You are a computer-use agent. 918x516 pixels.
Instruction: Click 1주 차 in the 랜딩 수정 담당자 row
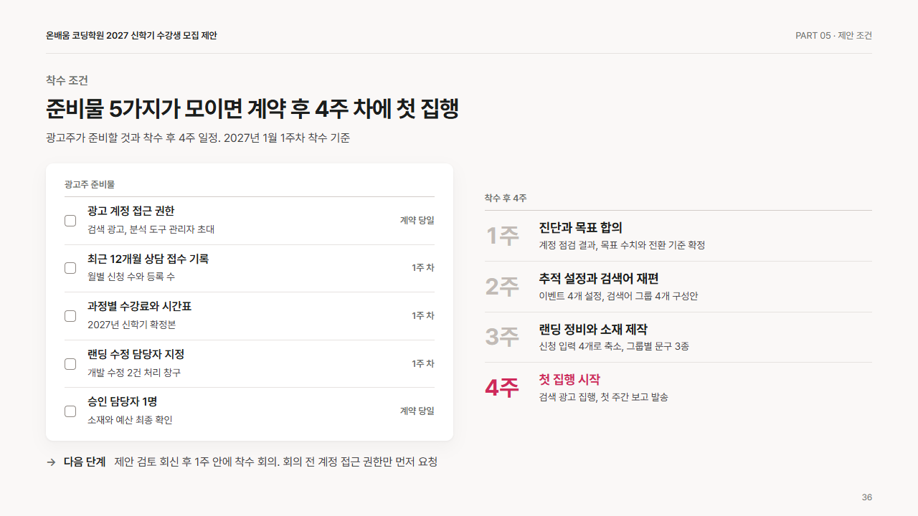(423, 363)
